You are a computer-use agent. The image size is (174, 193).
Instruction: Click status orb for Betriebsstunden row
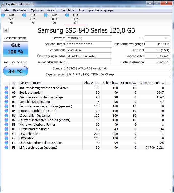click(x=6, y=92)
